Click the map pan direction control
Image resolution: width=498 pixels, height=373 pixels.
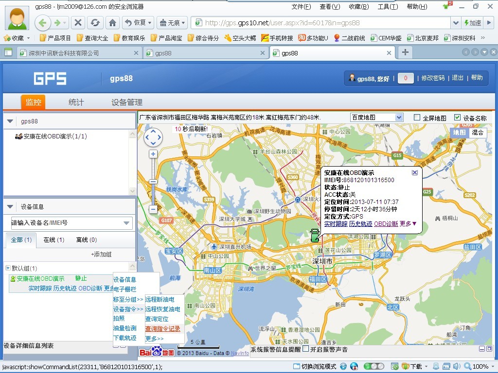tap(153, 137)
